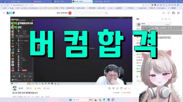Click the blue link in chat notice
The image size is (183, 102).
click(168, 25)
